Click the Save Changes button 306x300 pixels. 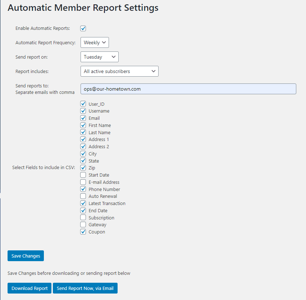(x=26, y=256)
